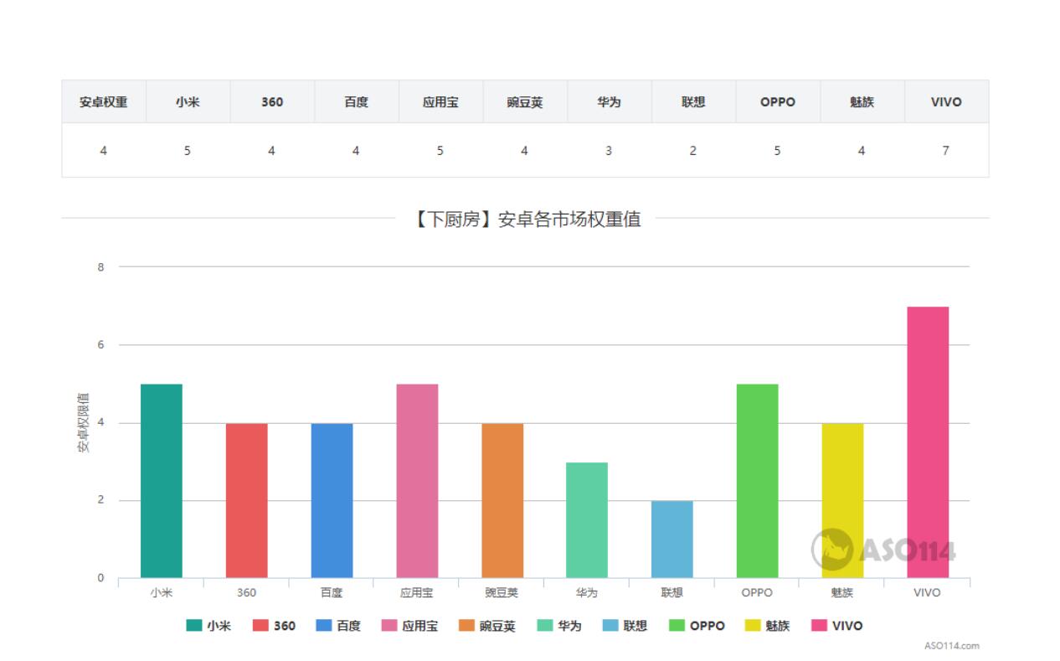
Task: Click the 魅族 x-axis label
Action: tap(842, 592)
